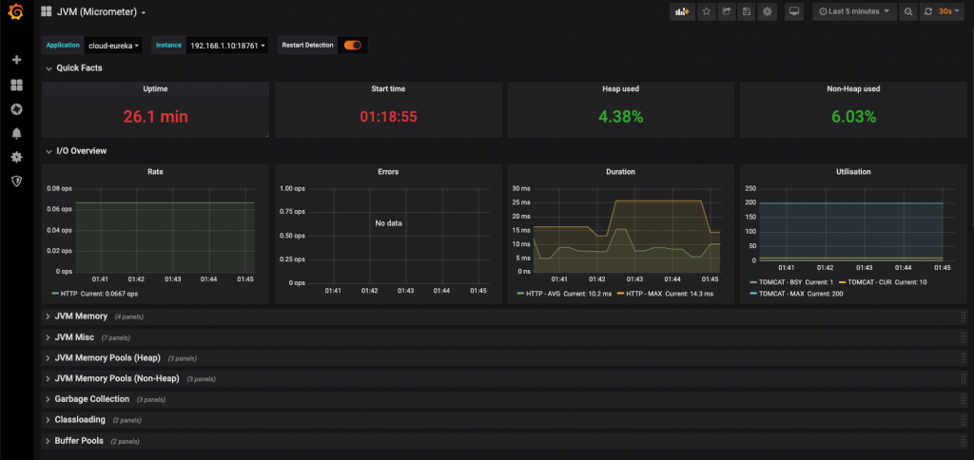Click the Add panel toolbar icon
This screenshot has width=974, height=460.
point(682,11)
